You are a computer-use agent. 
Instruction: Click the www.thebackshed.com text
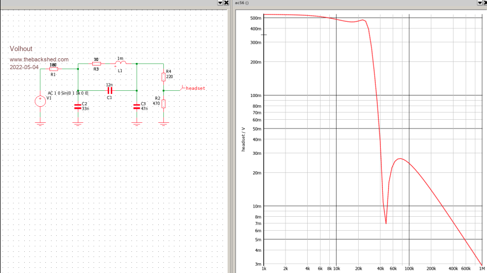tap(39, 60)
